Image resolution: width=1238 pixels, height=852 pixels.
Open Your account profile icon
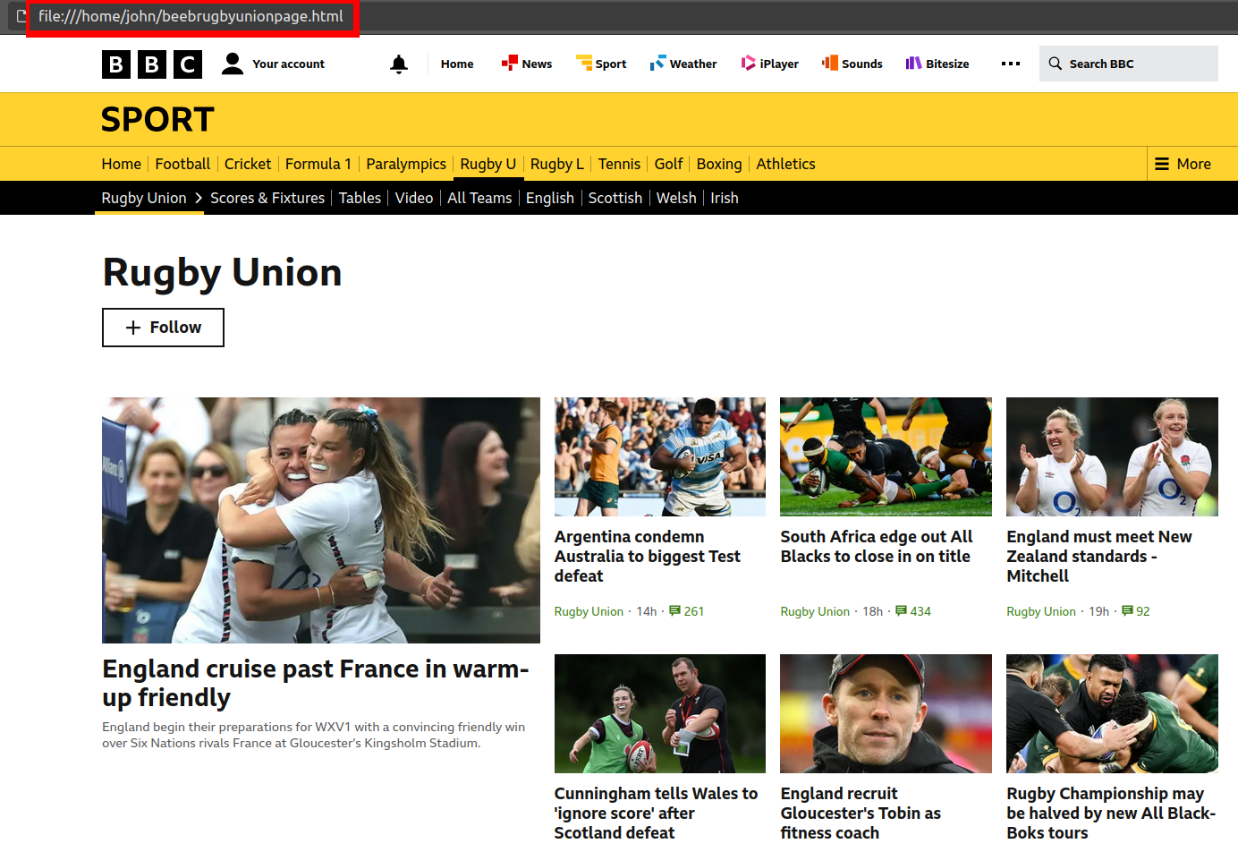pos(233,63)
